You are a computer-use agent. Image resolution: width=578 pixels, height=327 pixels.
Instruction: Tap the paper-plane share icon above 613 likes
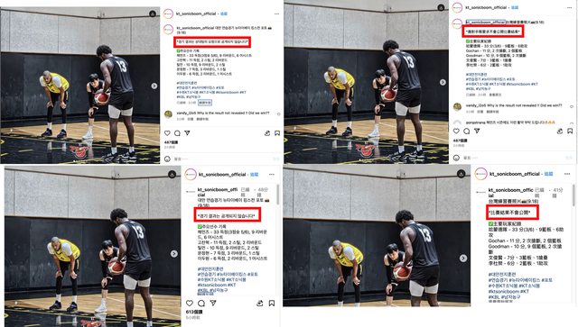pyautogui.click(x=213, y=303)
